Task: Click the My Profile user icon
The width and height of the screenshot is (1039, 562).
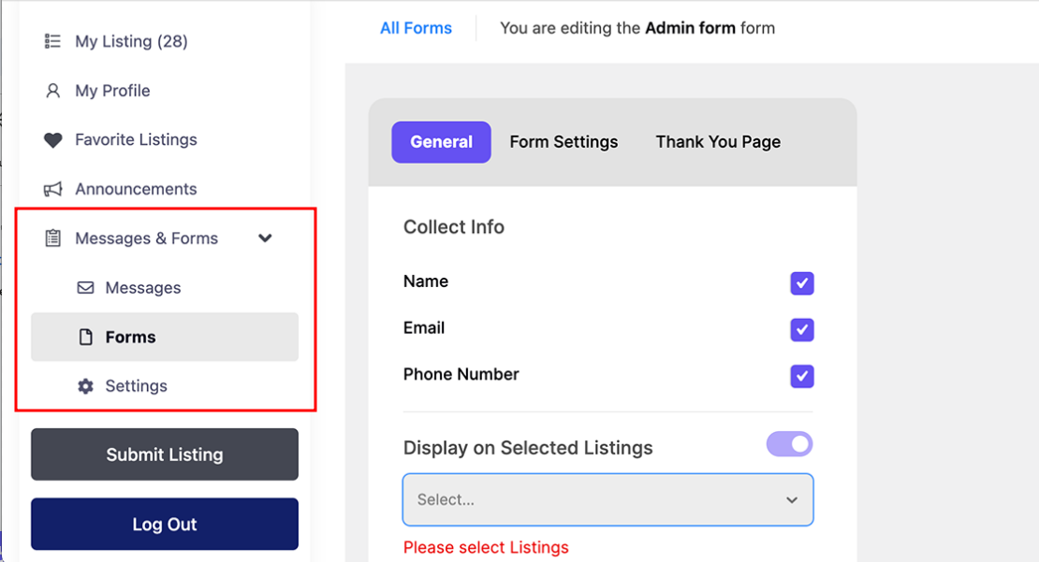Action: pos(52,91)
